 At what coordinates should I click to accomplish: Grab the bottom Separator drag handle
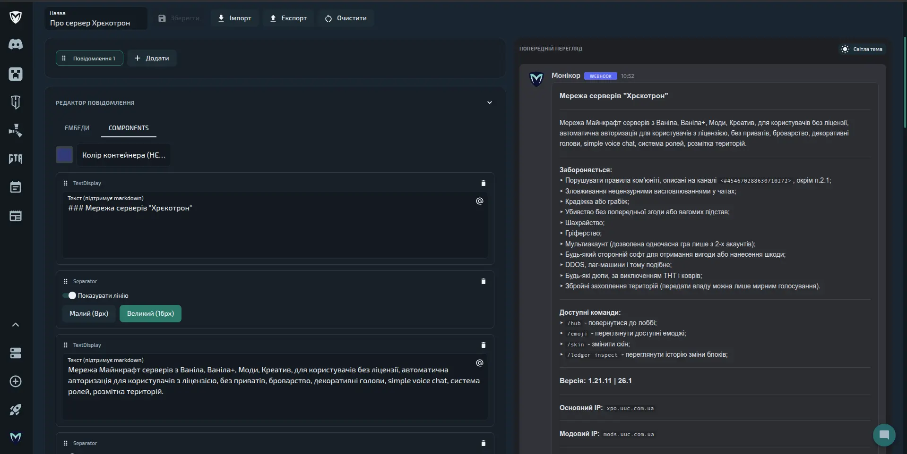pos(66,443)
